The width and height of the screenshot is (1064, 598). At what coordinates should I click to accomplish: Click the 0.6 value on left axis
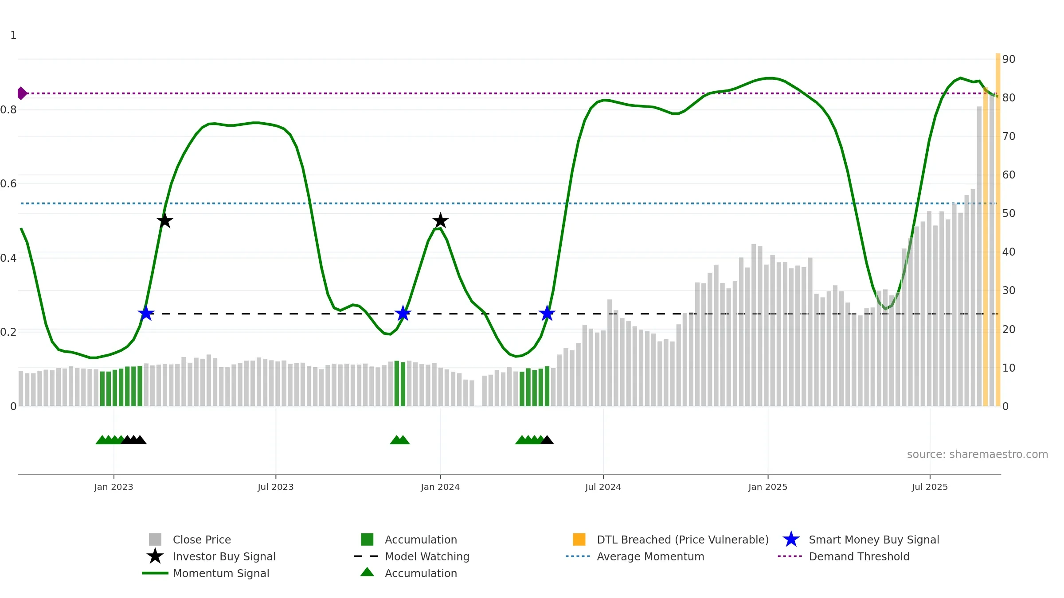[8, 183]
